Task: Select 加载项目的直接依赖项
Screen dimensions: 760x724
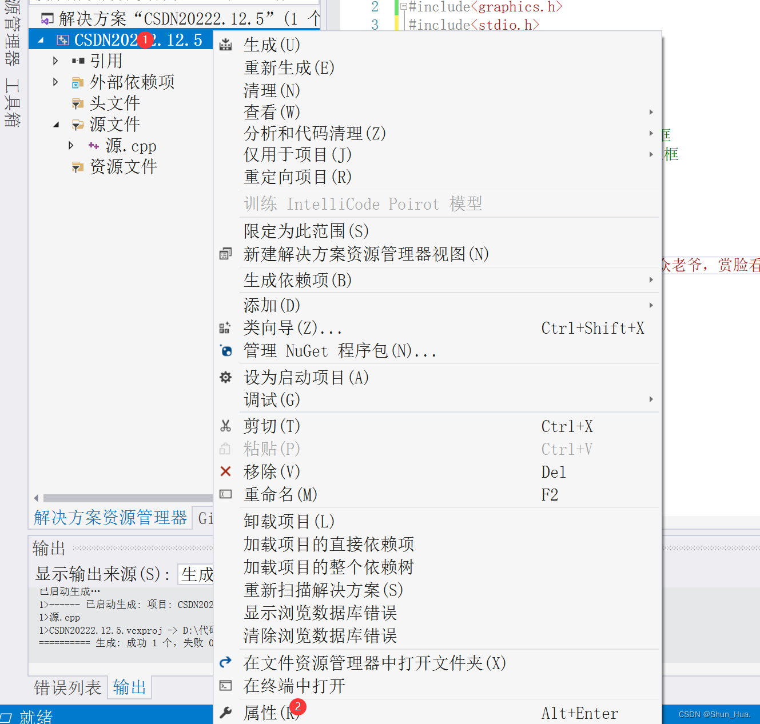Action: [x=329, y=544]
